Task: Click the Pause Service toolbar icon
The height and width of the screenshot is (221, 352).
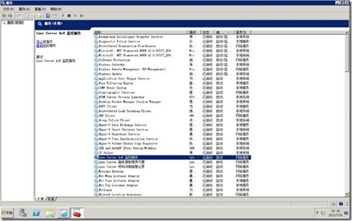Action: [x=75, y=16]
